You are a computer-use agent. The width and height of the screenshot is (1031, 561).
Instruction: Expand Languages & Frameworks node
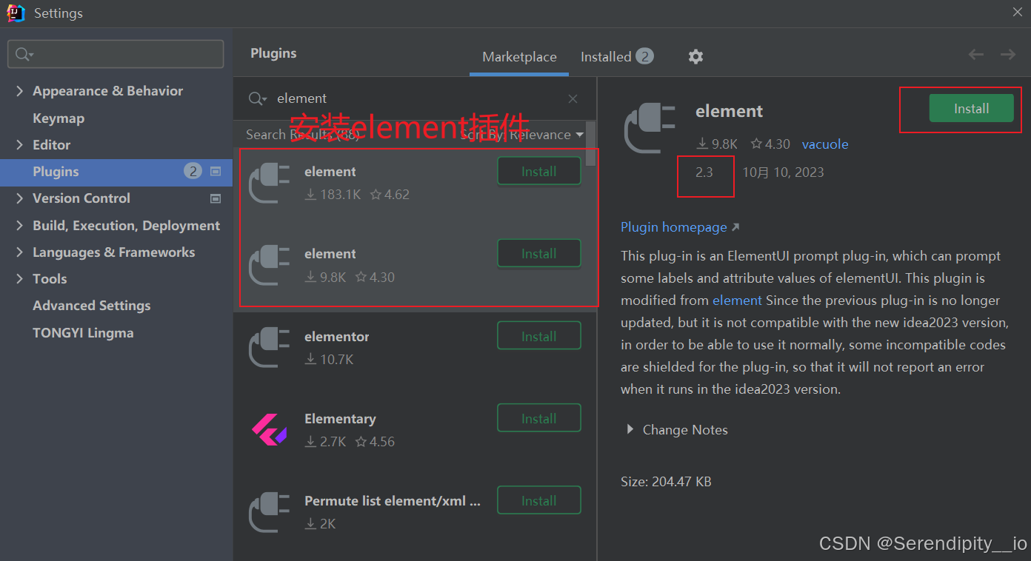pos(19,252)
